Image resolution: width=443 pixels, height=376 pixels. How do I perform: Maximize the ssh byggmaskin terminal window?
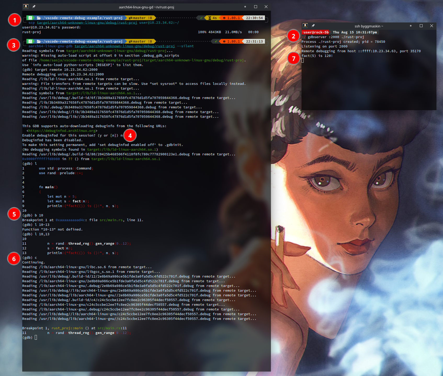pos(421,26)
